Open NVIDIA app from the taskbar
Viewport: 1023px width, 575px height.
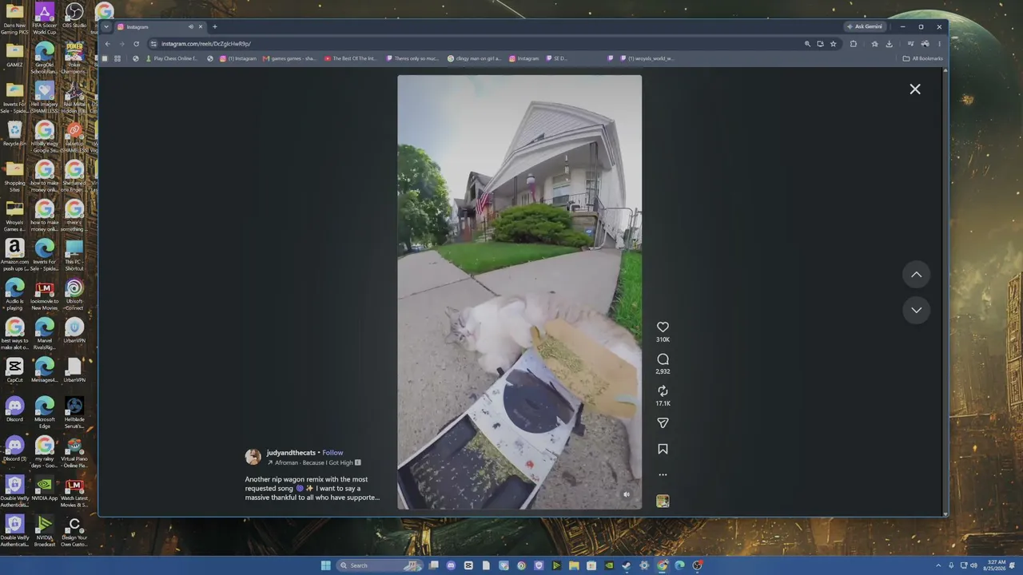609,565
